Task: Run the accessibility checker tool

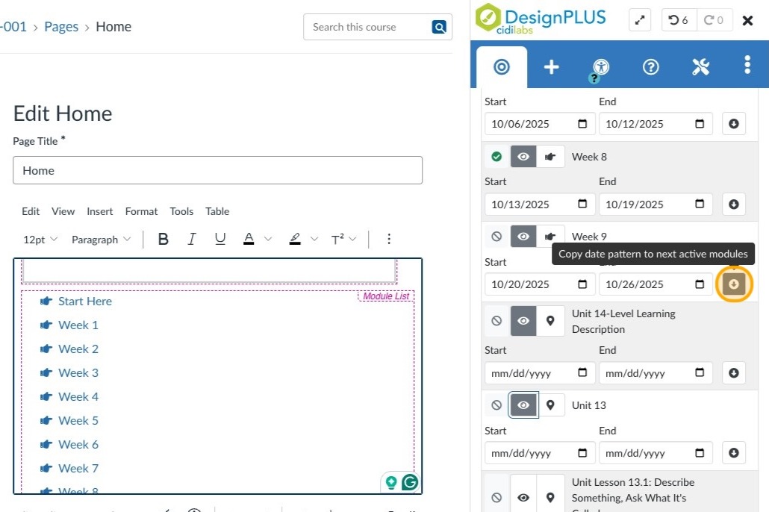Action: (600, 66)
